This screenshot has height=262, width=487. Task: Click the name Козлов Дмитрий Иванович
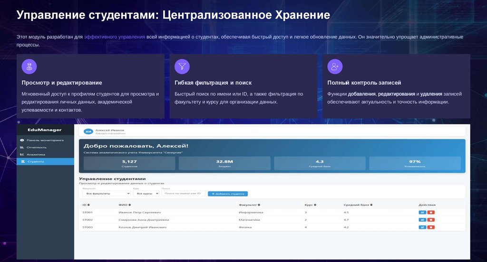[x=143, y=227]
